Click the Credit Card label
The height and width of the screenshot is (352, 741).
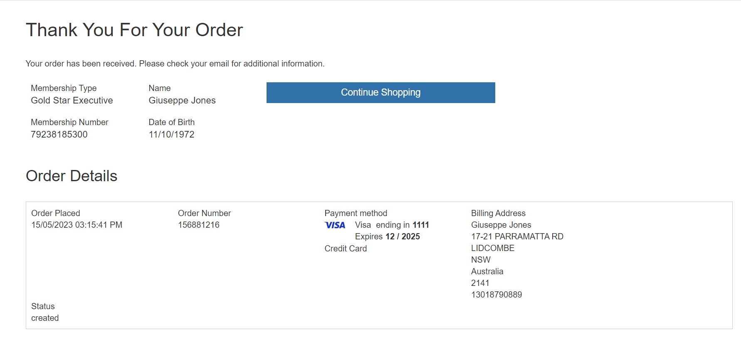click(x=346, y=249)
